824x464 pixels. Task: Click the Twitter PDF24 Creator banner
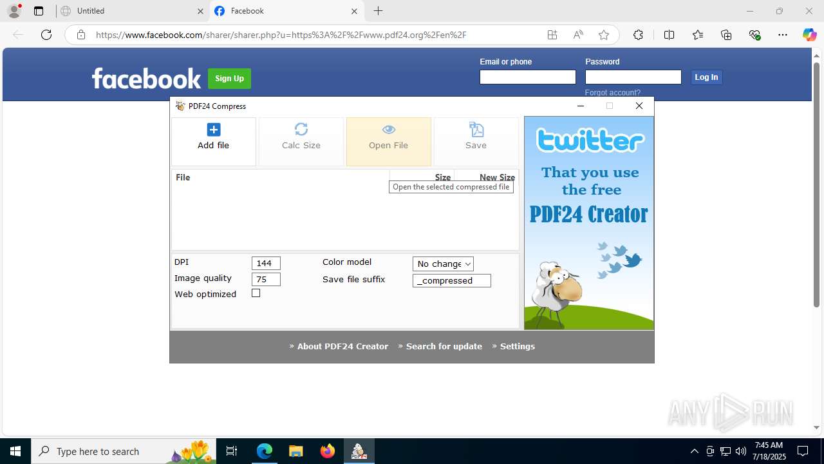coord(589,223)
